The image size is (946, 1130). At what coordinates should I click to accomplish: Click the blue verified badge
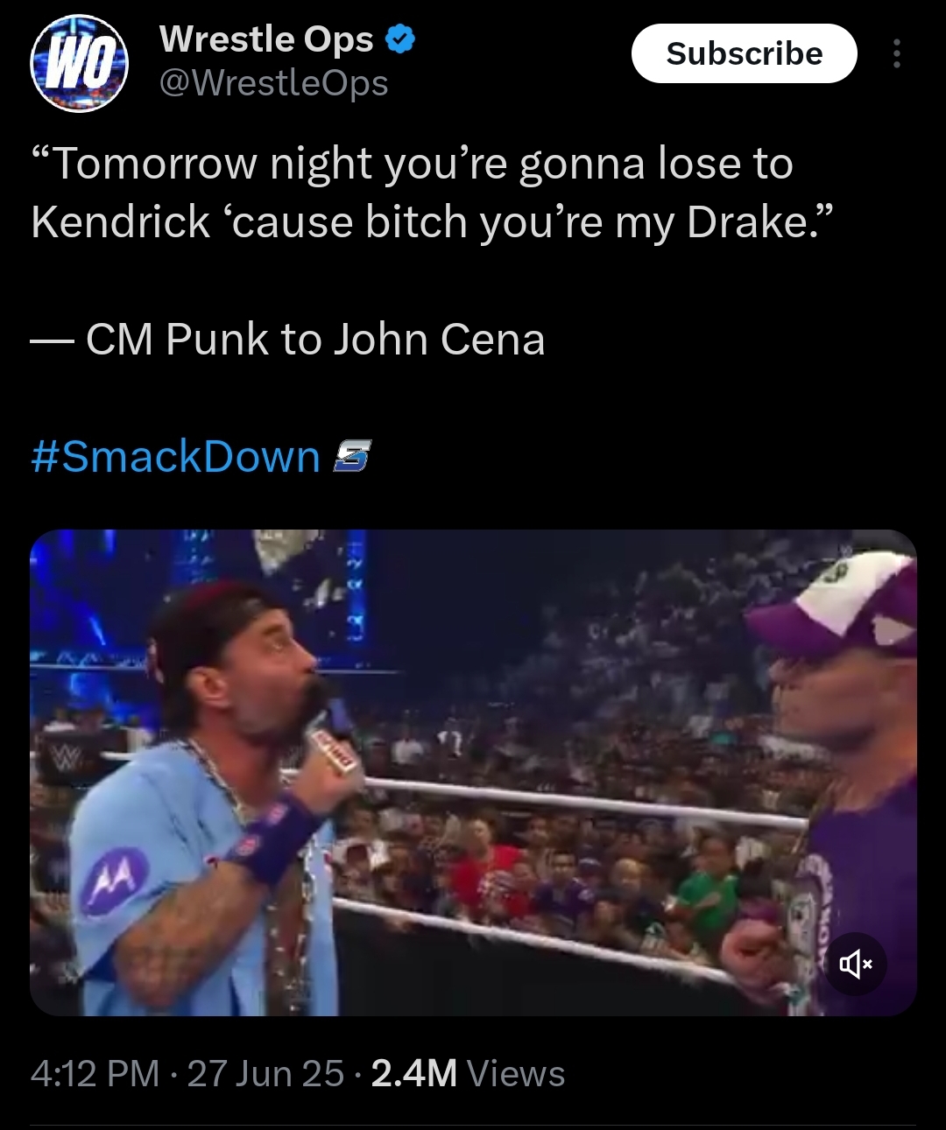coord(400,39)
